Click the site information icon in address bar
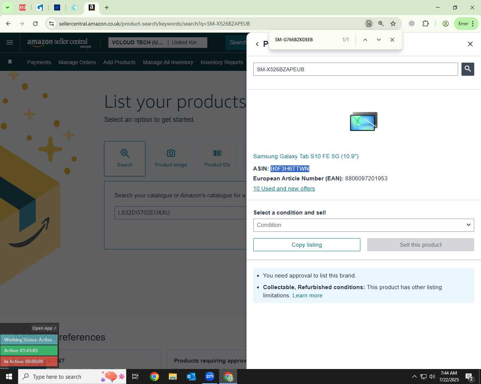 51,24
